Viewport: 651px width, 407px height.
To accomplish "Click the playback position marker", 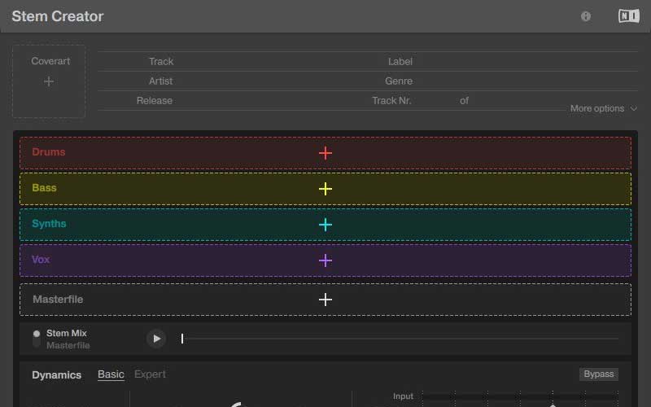I will click(182, 339).
